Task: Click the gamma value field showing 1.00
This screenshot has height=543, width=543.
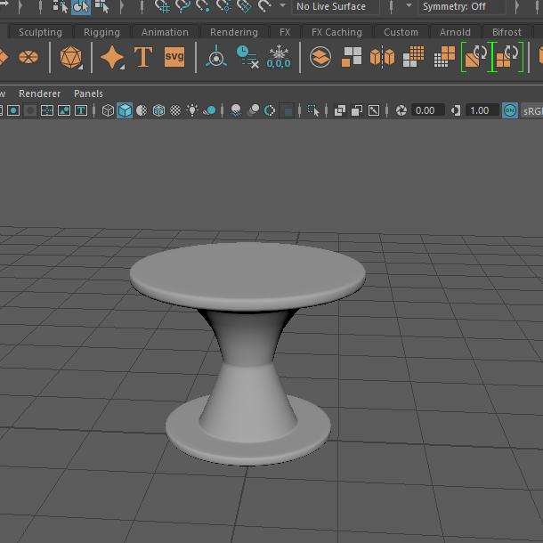Action: coord(481,110)
